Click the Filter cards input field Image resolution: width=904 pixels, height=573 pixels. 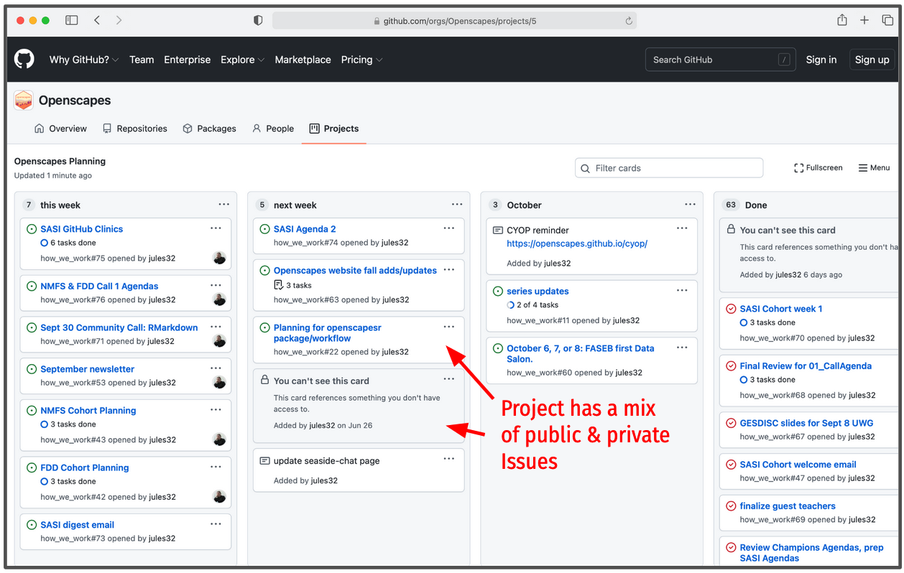click(x=669, y=168)
